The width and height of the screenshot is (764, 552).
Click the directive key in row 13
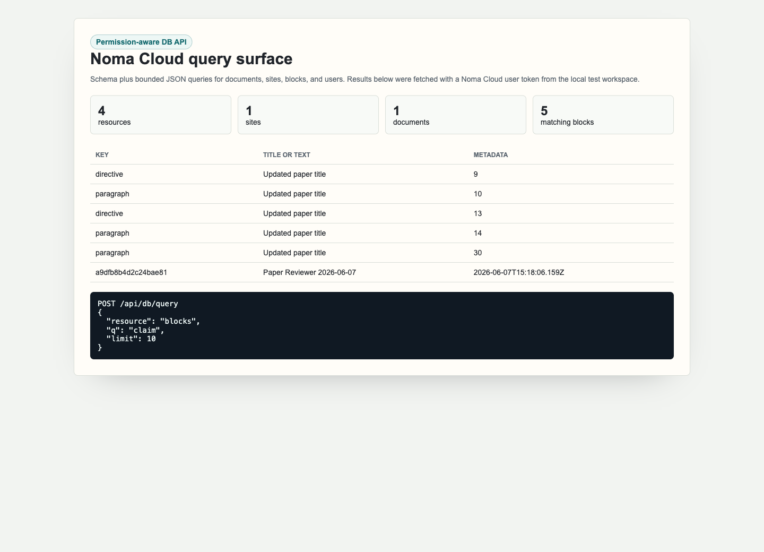109,213
